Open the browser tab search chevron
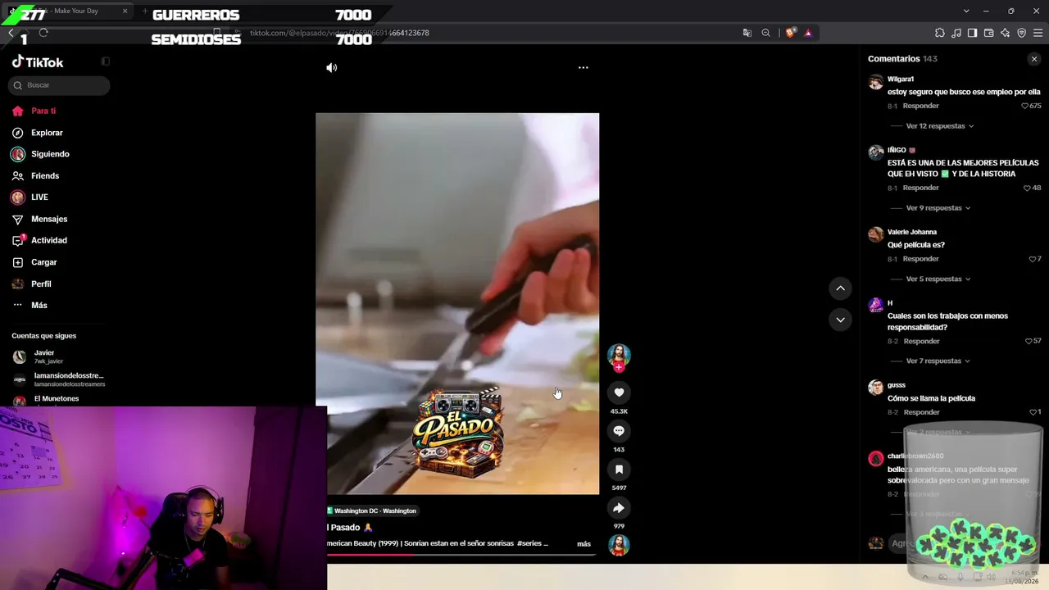The width and height of the screenshot is (1049, 590). tap(966, 11)
